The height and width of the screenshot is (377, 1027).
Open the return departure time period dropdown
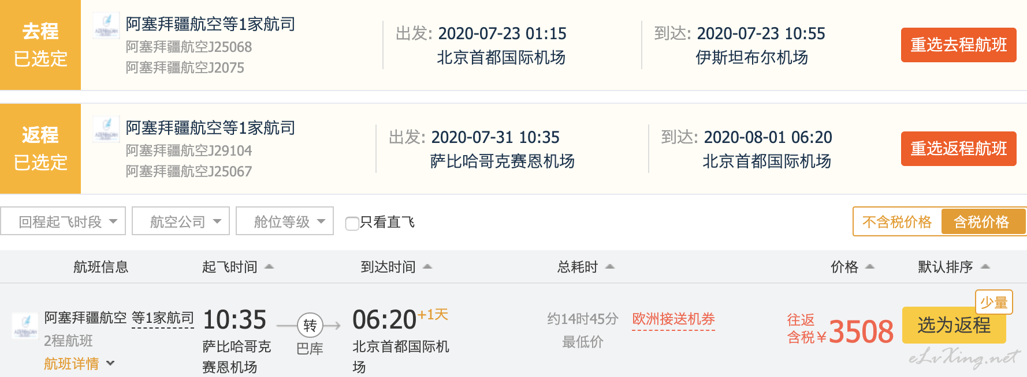coord(63,221)
